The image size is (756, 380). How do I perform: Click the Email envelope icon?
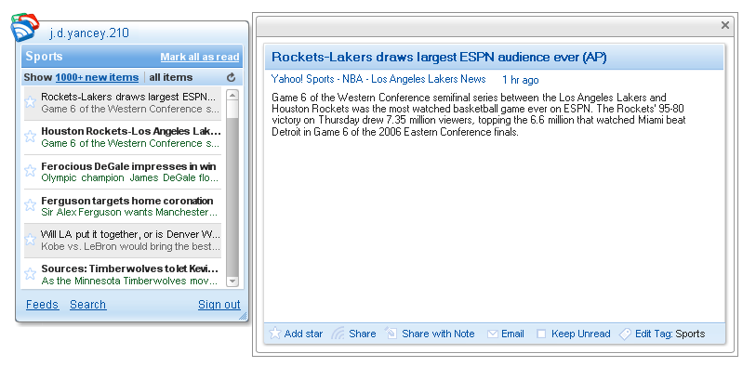492,334
